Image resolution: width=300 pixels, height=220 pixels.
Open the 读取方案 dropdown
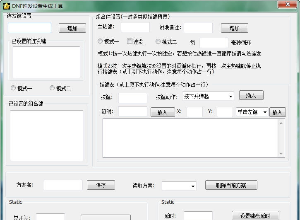click(179, 186)
